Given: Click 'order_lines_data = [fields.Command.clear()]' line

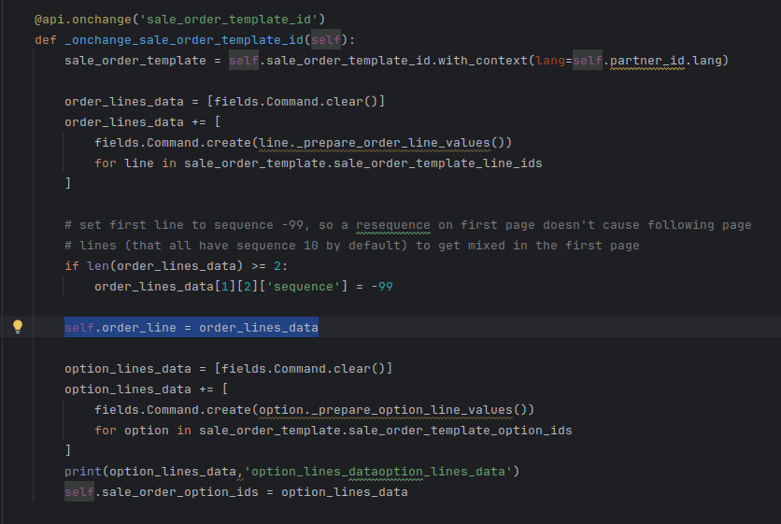Looking at the screenshot, I should click(224, 102).
